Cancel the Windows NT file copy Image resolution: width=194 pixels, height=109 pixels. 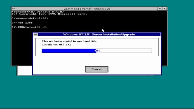[x=97, y=69]
